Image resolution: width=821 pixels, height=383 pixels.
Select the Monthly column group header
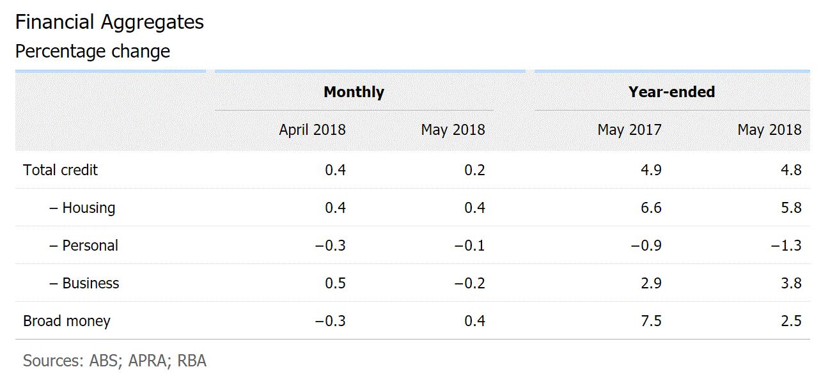(354, 92)
